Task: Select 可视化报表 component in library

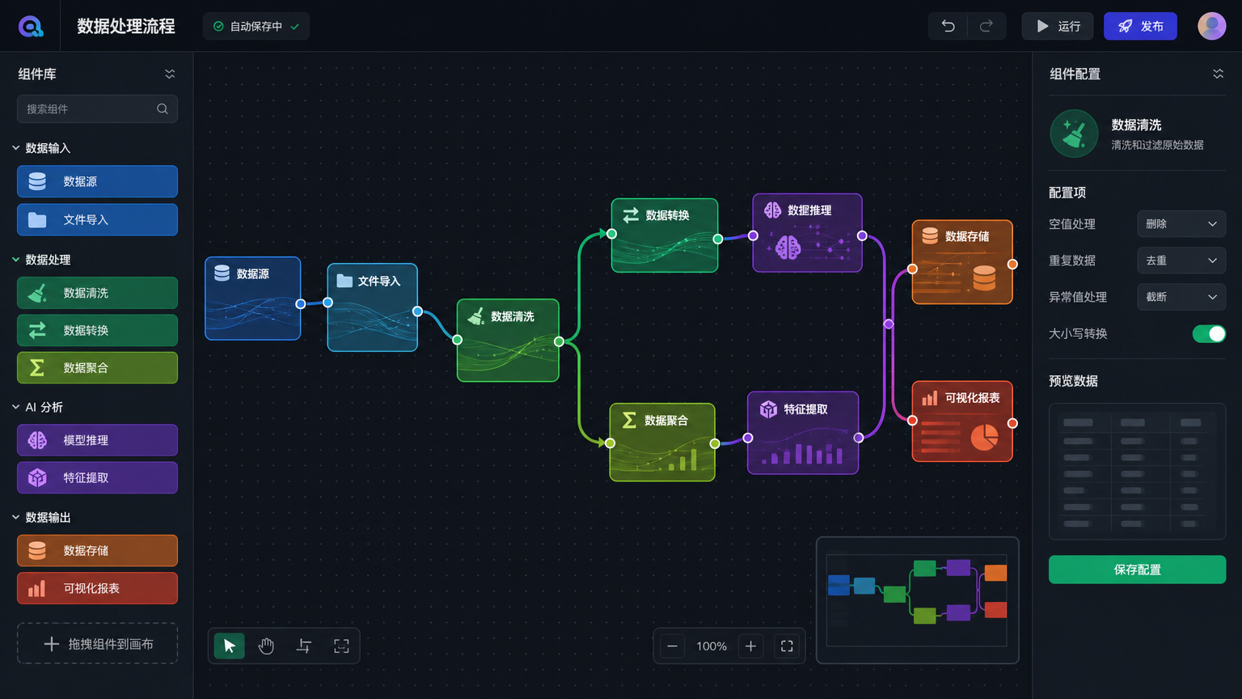Action: pos(97,588)
